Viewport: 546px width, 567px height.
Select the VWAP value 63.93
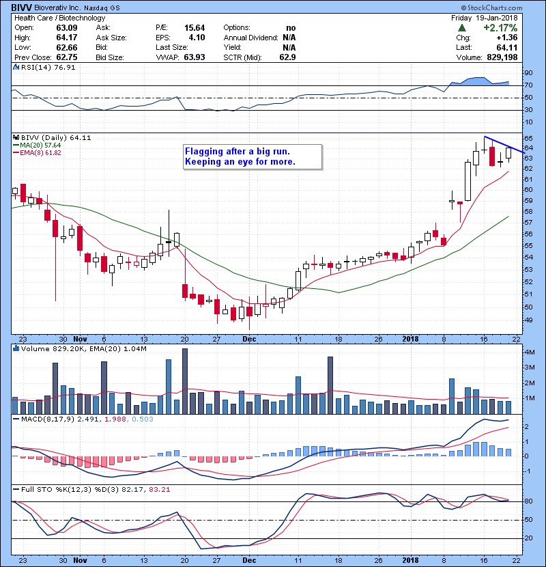pos(195,57)
